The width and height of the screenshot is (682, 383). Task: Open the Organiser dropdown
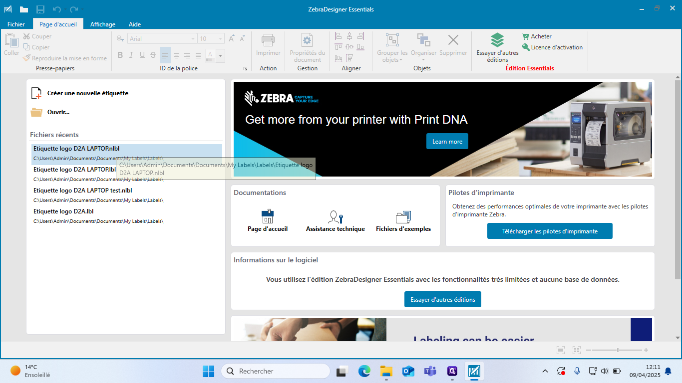423,48
